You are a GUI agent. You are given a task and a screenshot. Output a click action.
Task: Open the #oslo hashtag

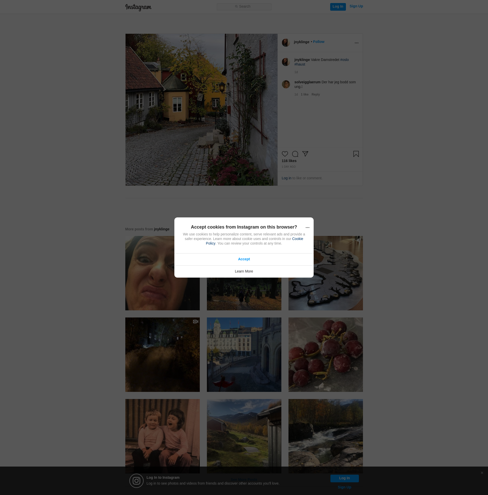(344, 60)
